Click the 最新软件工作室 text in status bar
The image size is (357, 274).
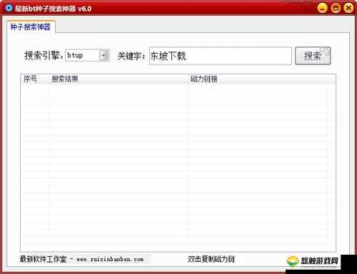(43, 259)
